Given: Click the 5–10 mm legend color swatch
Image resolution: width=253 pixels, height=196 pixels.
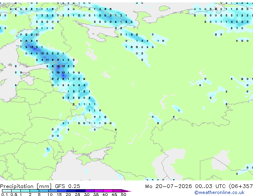Looking at the screenshot, I should point(44,191).
